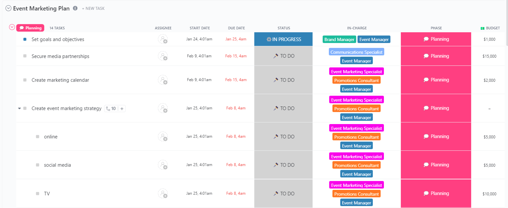Viewport: 508px width, 208px height.
Task: Toggle status square beside the online subtask
Action: coord(37,137)
